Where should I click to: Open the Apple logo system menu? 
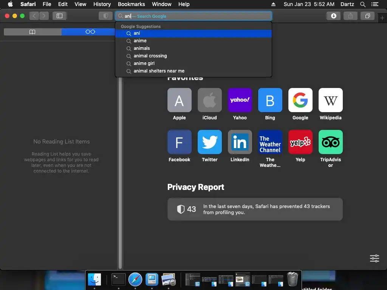[x=10, y=4]
